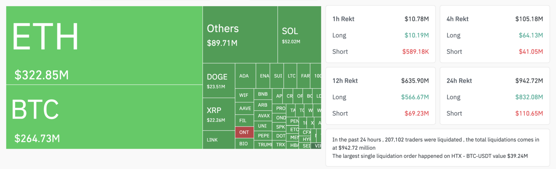This screenshot has height=169, width=556.
Task: Select the BIO tile below ONT
Action: pos(244,144)
